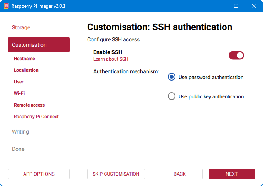
Task: Open the User customisation page
Action: (19, 82)
